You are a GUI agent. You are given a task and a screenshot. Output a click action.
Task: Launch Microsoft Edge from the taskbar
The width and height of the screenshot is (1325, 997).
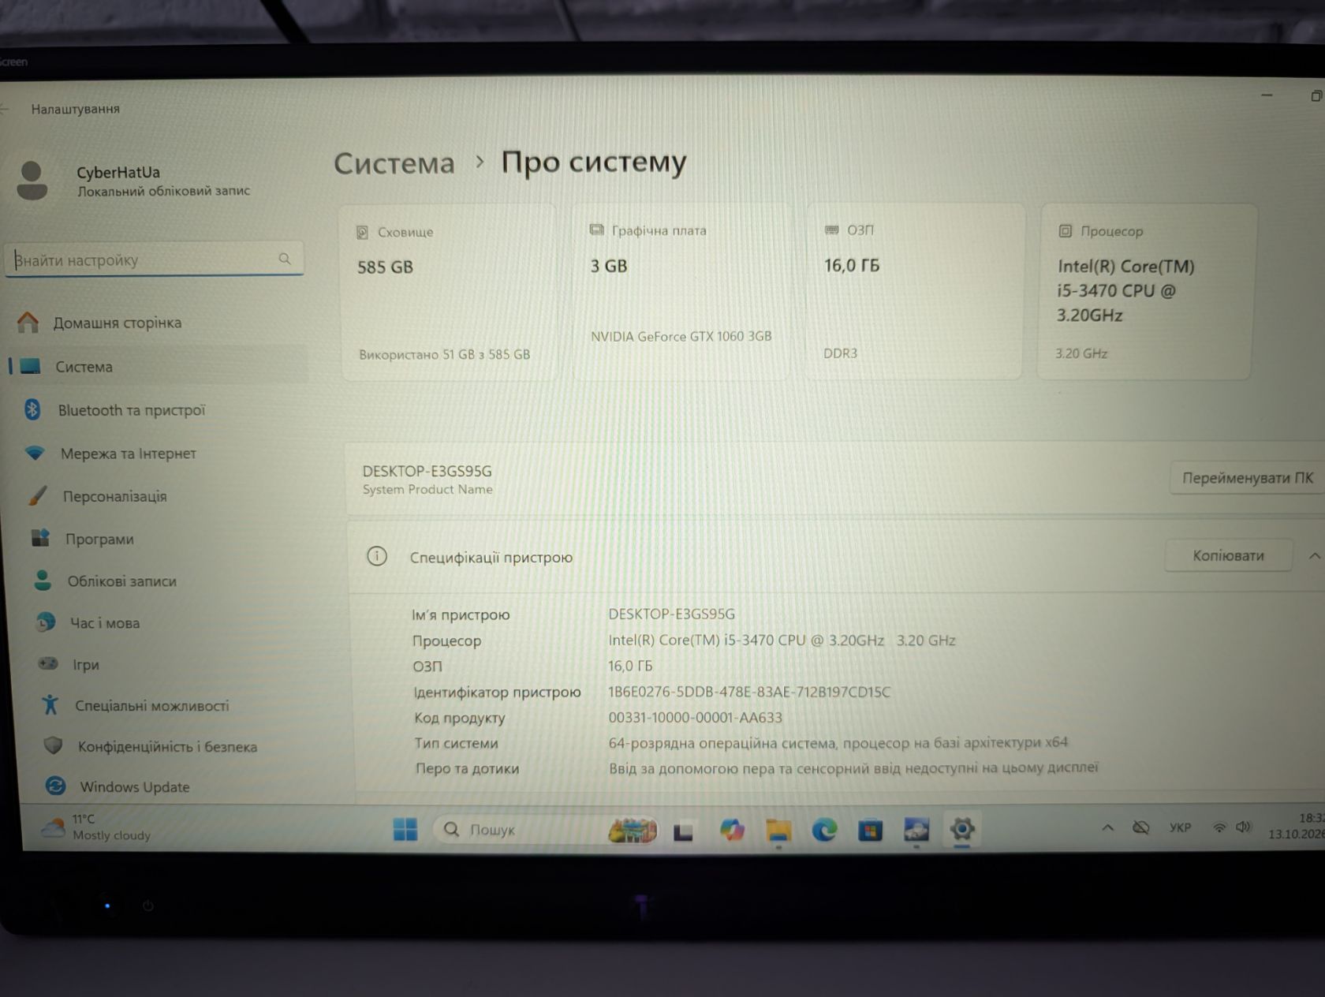(x=825, y=830)
